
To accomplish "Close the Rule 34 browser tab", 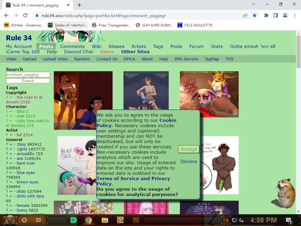I will (68, 5).
